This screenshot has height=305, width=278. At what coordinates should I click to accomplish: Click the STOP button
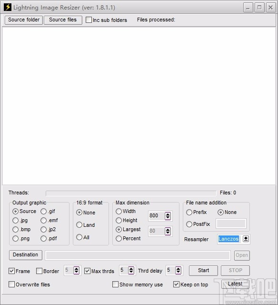click(x=235, y=271)
